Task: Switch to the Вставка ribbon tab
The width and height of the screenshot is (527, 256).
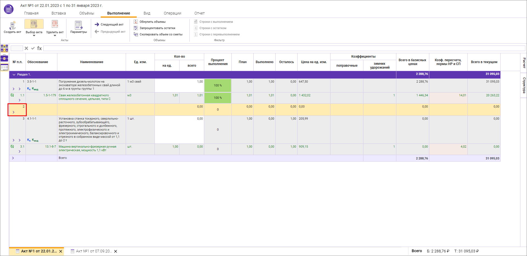Action: [58, 13]
